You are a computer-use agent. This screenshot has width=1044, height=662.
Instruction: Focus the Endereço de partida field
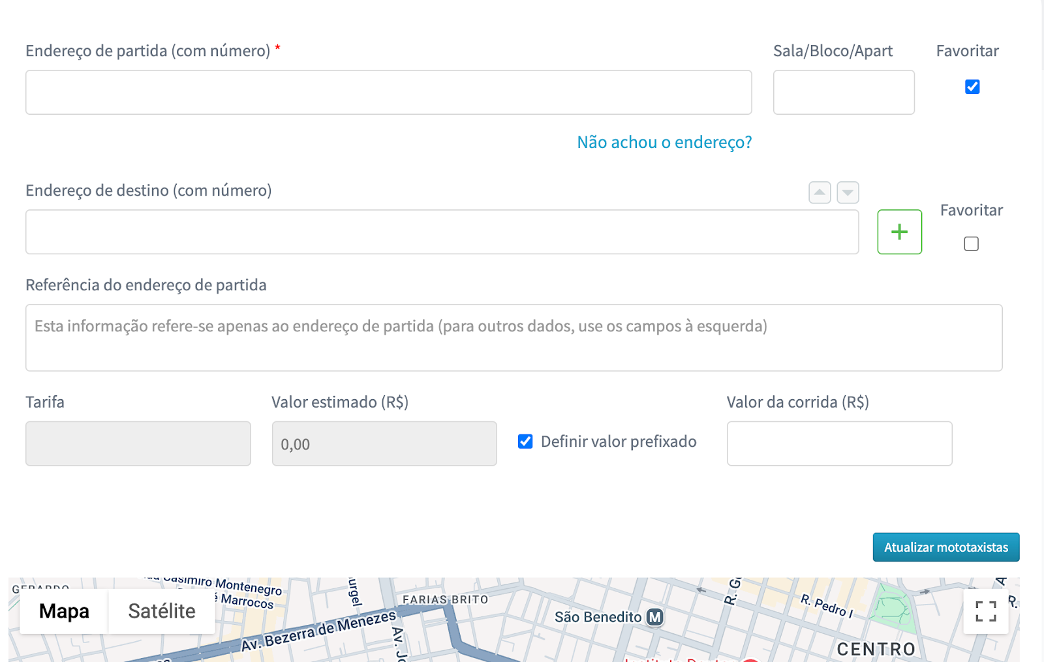pos(388,93)
